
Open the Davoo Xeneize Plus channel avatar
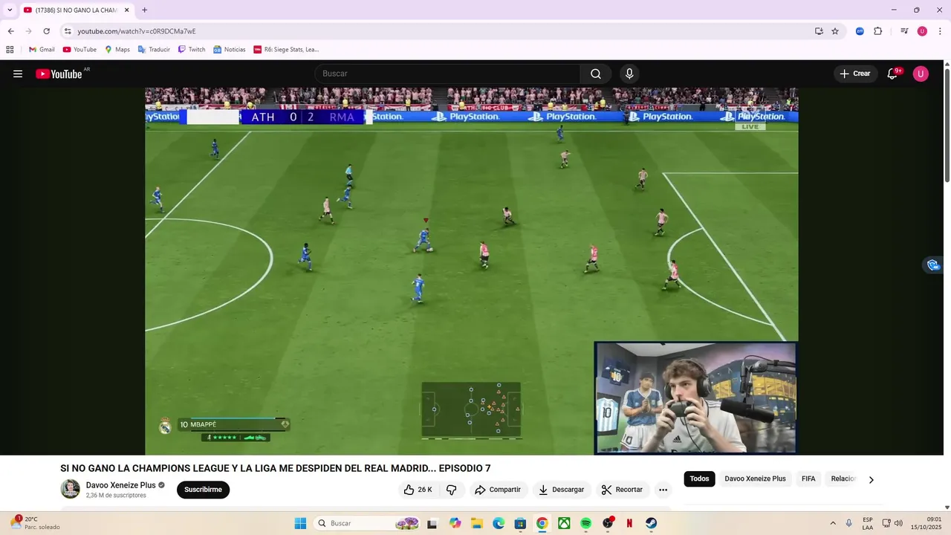[70, 489]
